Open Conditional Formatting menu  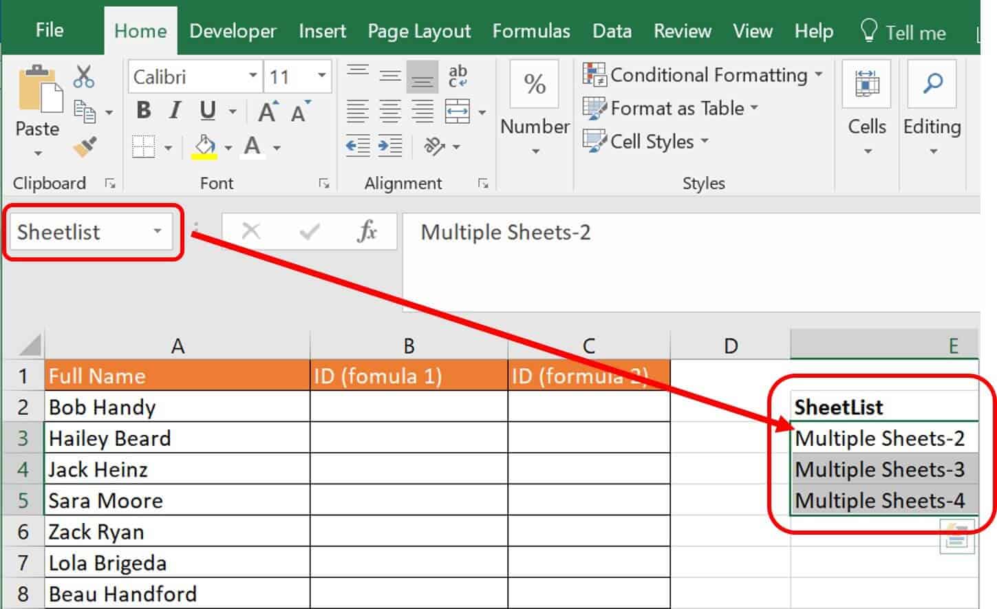pyautogui.click(x=703, y=74)
